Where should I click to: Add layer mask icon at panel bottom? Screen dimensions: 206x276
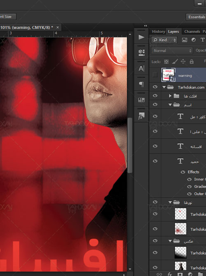180,274
